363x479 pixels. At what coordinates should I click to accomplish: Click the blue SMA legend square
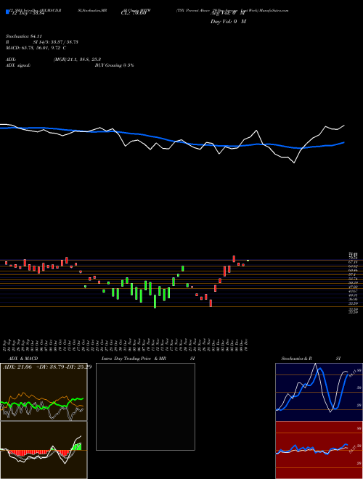pyautogui.click(x=8, y=12)
